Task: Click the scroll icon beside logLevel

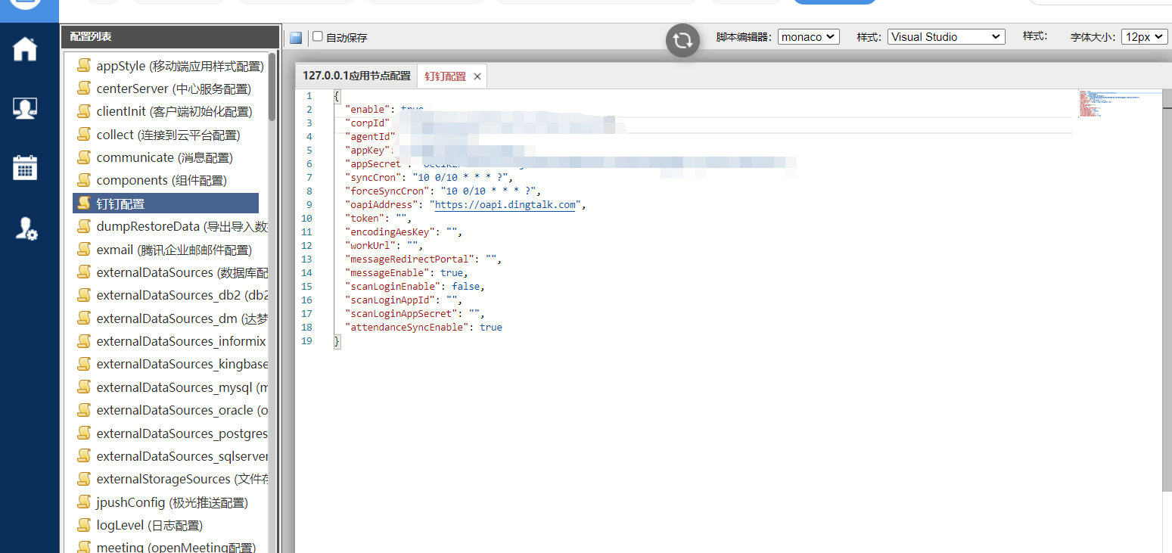Action: click(x=84, y=525)
